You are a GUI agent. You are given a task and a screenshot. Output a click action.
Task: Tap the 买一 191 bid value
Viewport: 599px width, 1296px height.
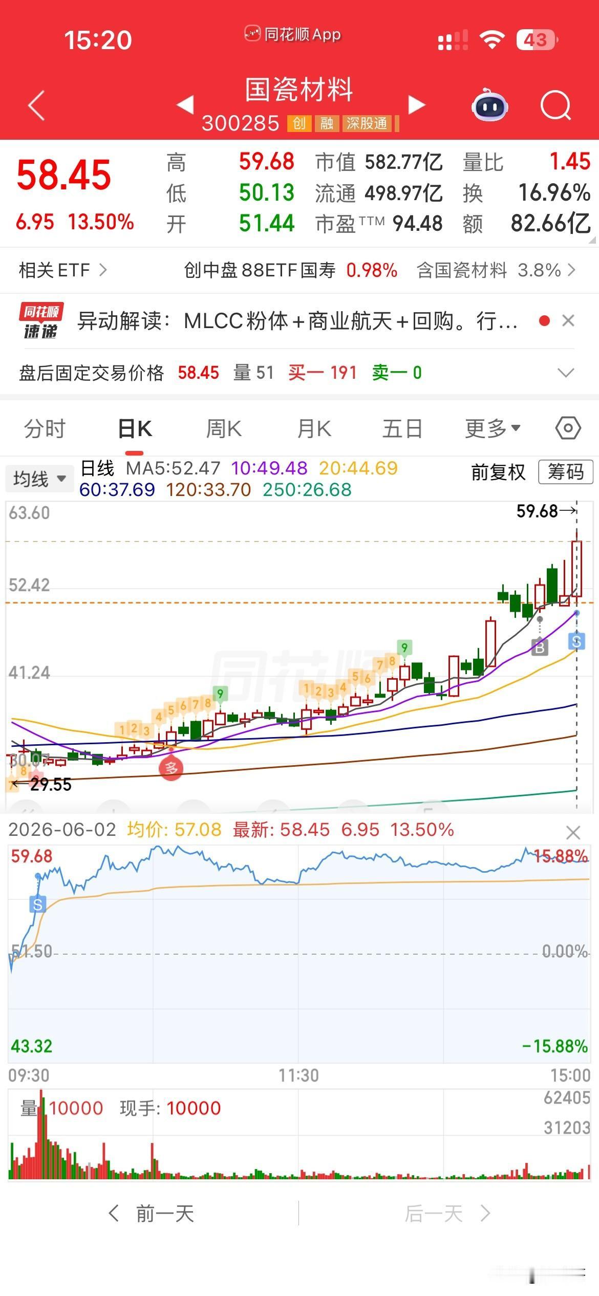click(x=323, y=373)
